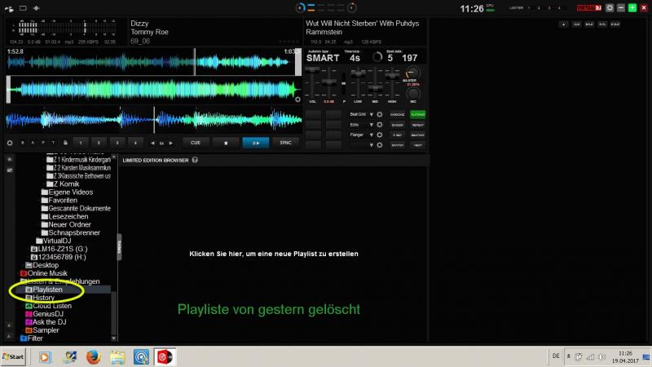Image resolution: width=652 pixels, height=367 pixels.
Task: Open Flanger effect settings gear
Action: tap(380, 135)
